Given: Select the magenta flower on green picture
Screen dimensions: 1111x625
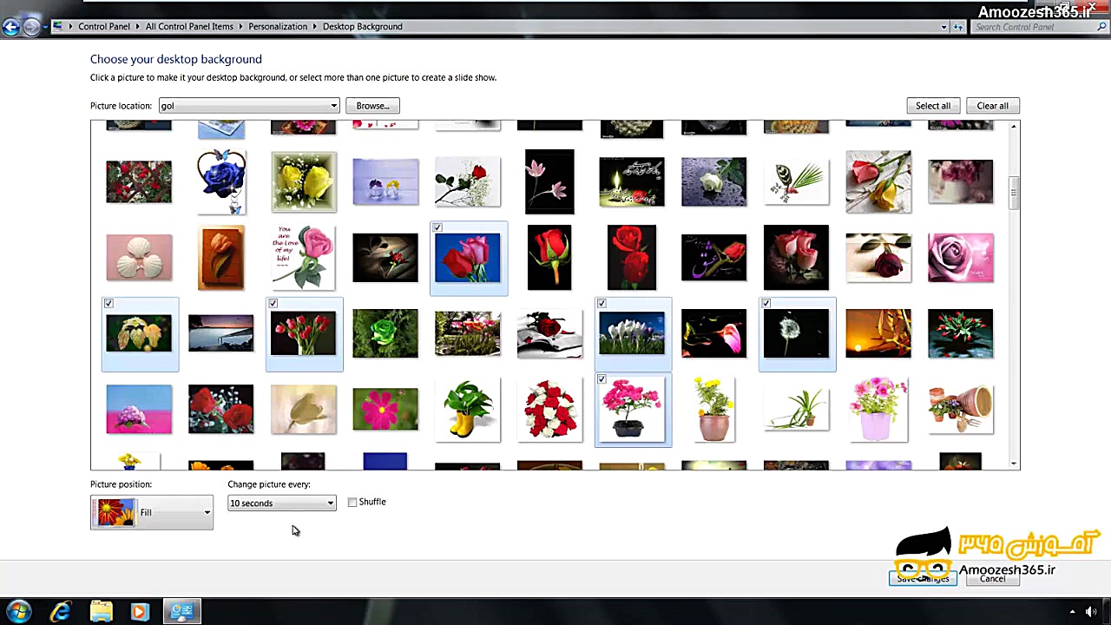Looking at the screenshot, I should pos(385,409).
